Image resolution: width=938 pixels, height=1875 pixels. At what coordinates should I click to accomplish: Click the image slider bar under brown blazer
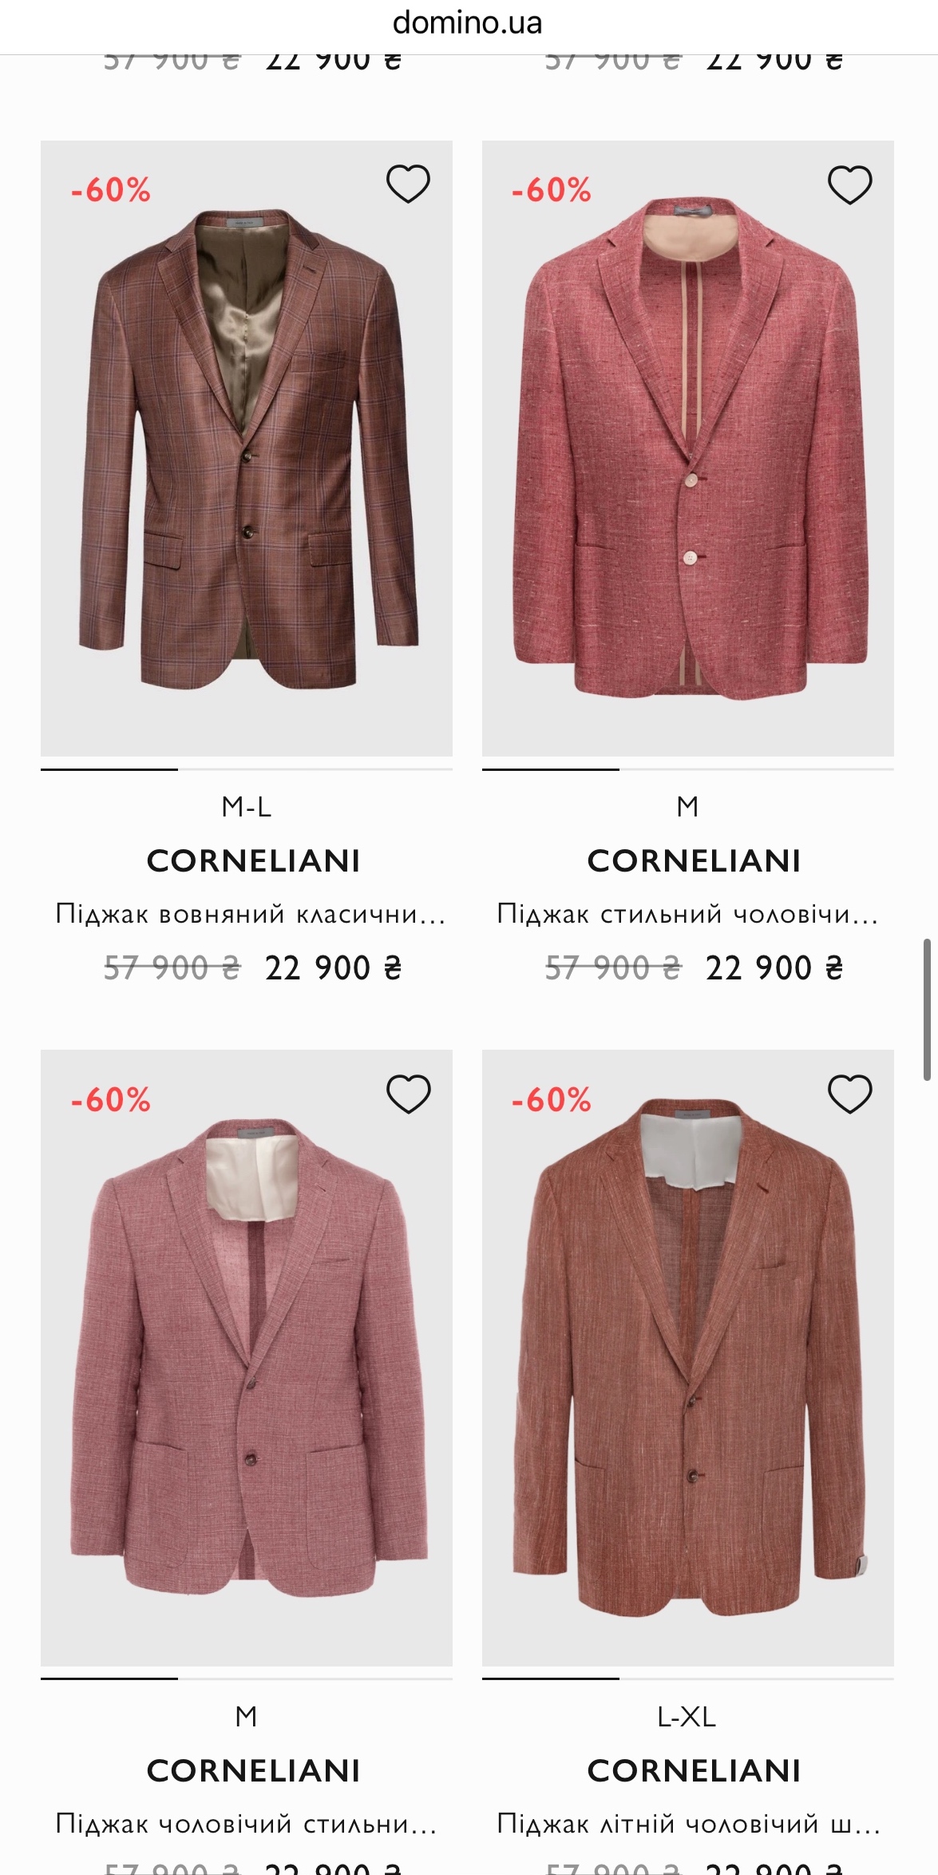tap(247, 769)
